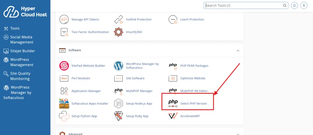Open the Setup Node.js App link
The image size is (313, 135).
pyautogui.click(x=139, y=104)
